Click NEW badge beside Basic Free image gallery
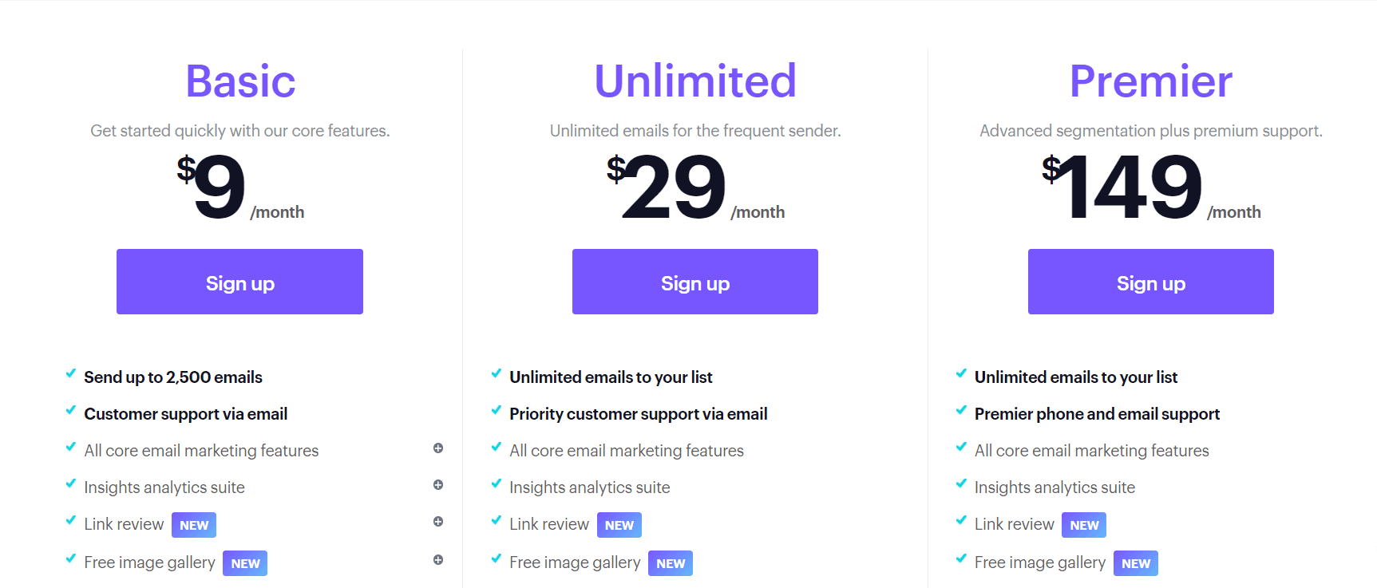The height and width of the screenshot is (588, 1377). pyautogui.click(x=245, y=563)
